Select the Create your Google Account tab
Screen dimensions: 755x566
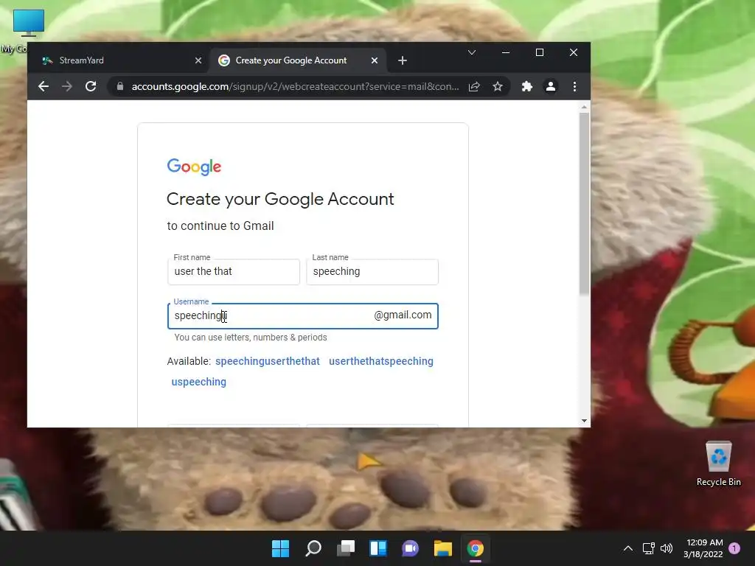coord(297,60)
